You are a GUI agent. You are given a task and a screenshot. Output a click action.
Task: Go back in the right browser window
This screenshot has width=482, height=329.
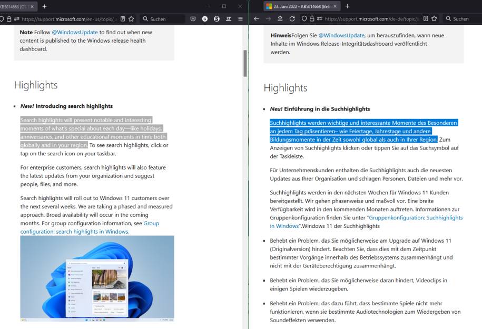click(x=257, y=19)
